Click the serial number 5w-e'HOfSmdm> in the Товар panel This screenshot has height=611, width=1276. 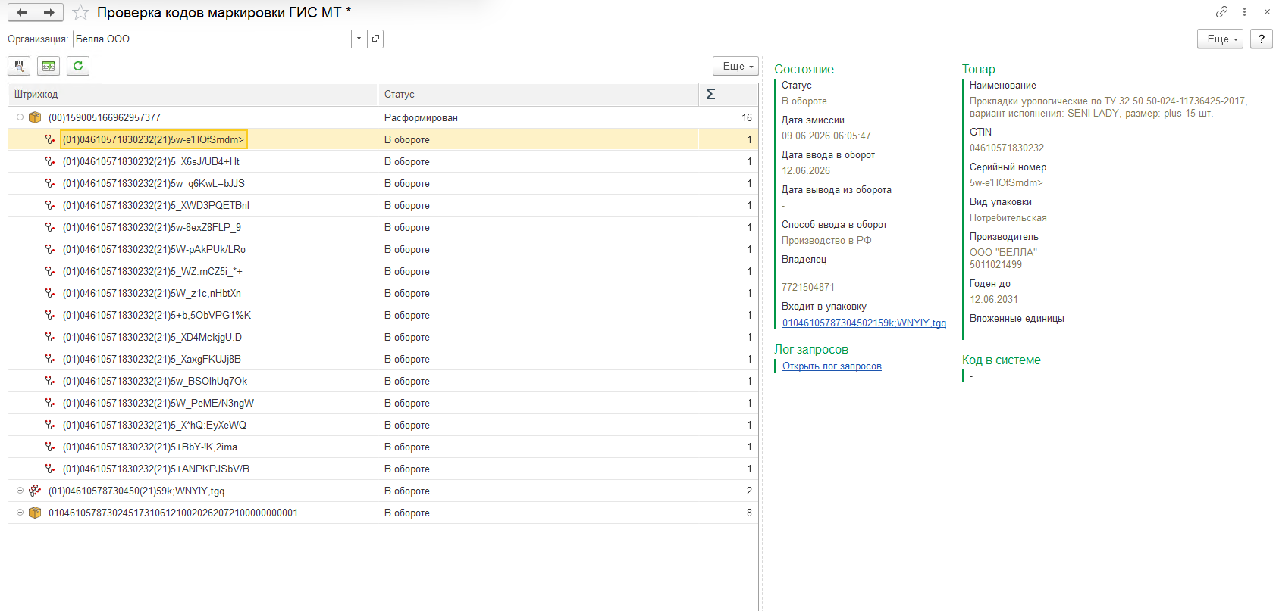1006,182
